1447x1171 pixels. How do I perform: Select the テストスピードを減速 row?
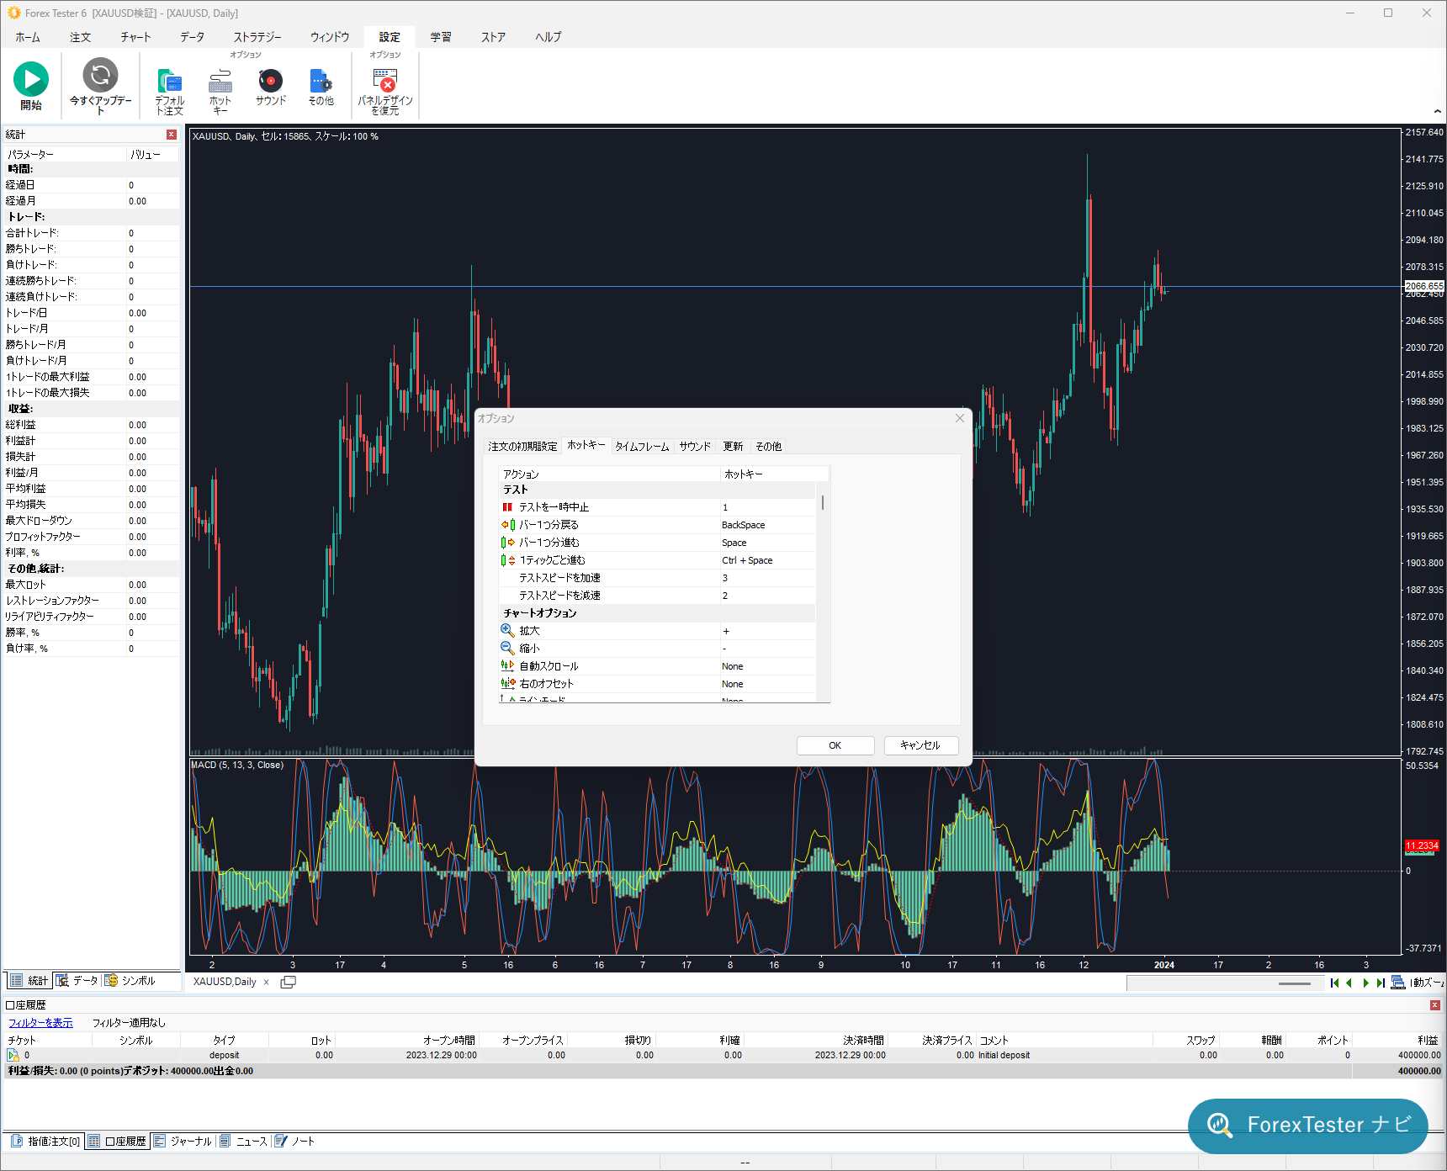(657, 596)
